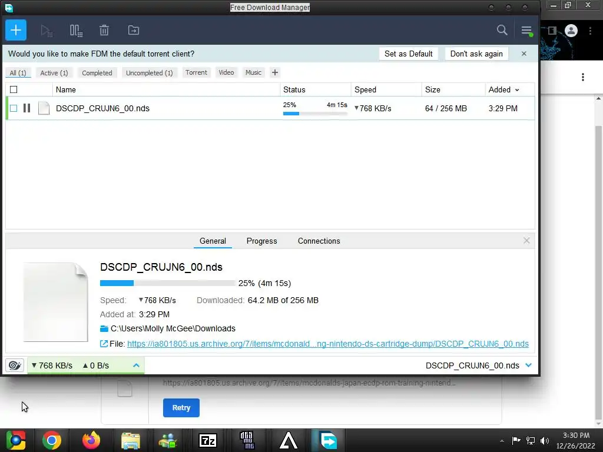Open 7-Zip from the taskbar
The width and height of the screenshot is (603, 452).
208,440
